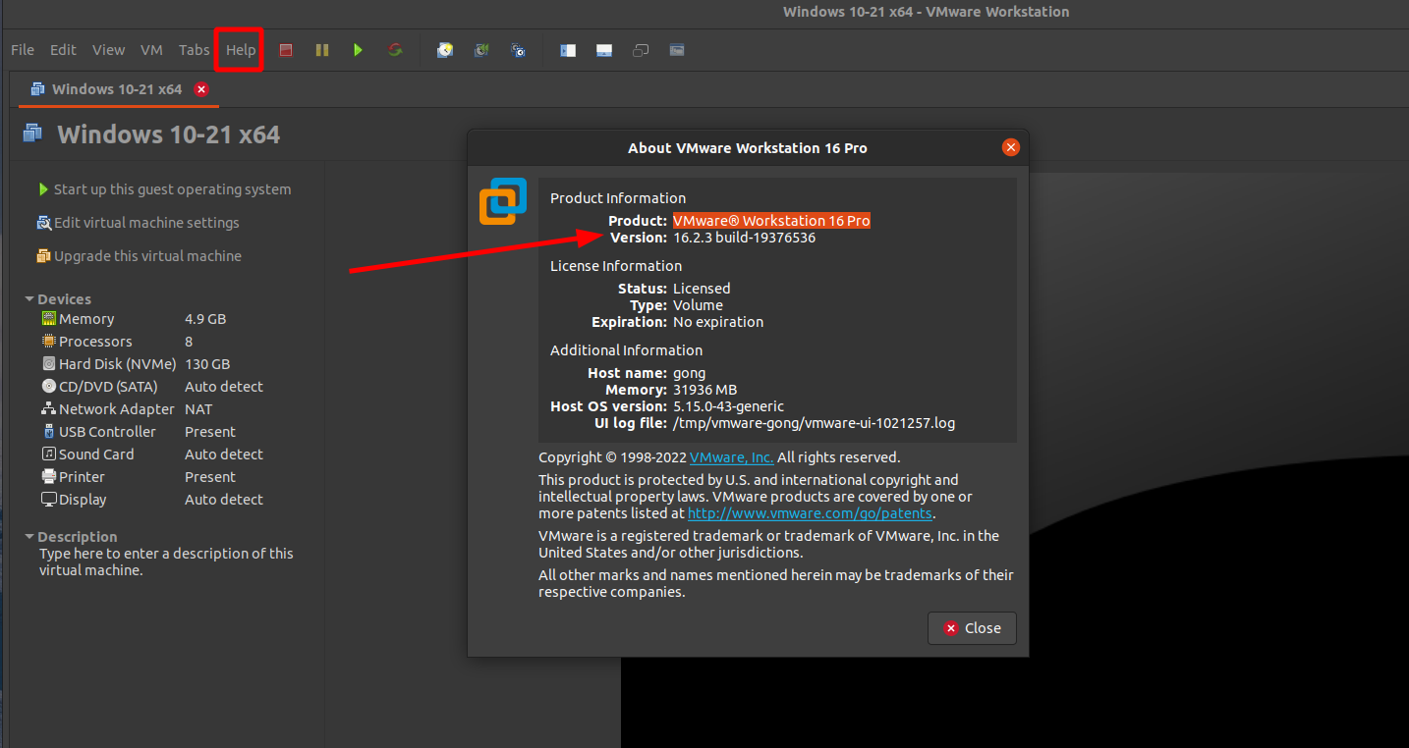Select the Windows 10-21 x64 tab

(x=117, y=89)
